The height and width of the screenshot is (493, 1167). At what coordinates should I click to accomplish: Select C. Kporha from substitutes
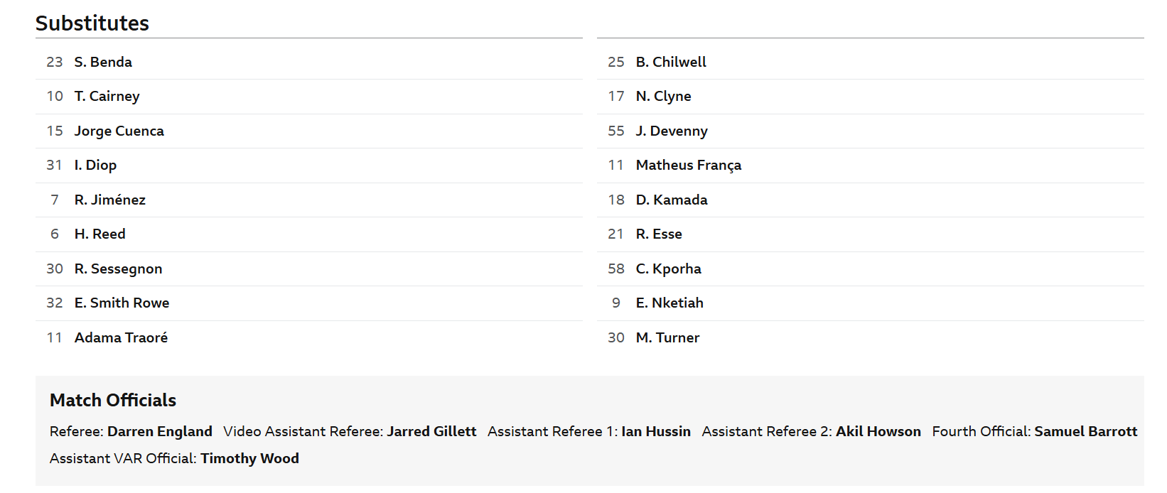tap(668, 269)
